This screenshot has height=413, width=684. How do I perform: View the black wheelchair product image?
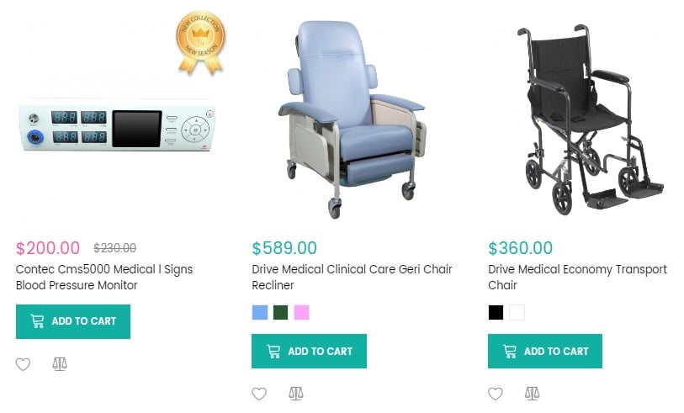pos(590,119)
